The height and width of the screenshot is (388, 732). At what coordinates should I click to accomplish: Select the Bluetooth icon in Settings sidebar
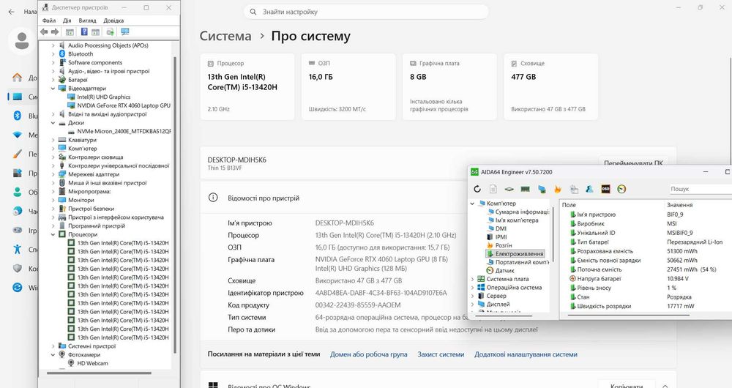(18, 116)
